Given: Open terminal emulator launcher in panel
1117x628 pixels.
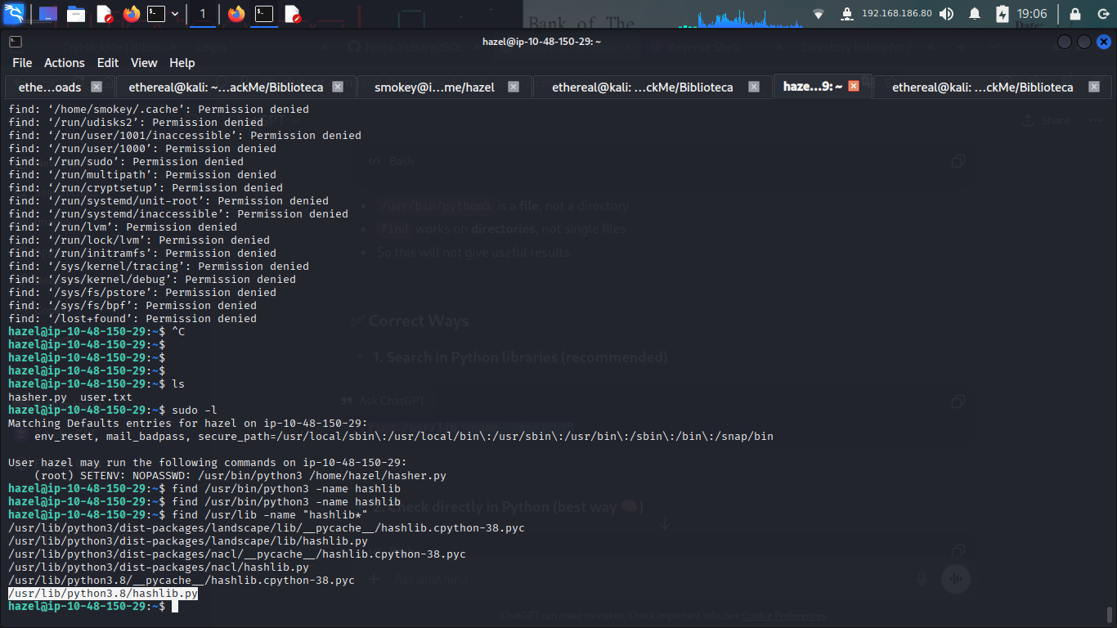Looking at the screenshot, I should pyautogui.click(x=155, y=14).
